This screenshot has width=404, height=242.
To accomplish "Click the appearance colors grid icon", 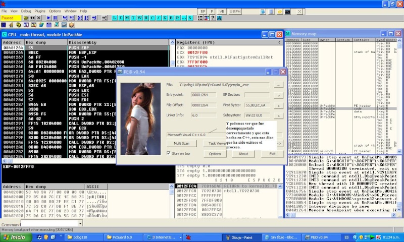I will 207,18.
